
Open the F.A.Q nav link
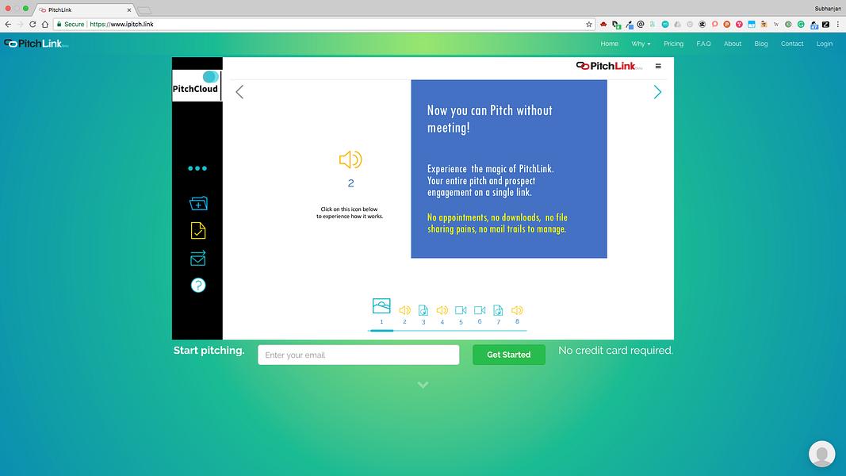pos(703,44)
